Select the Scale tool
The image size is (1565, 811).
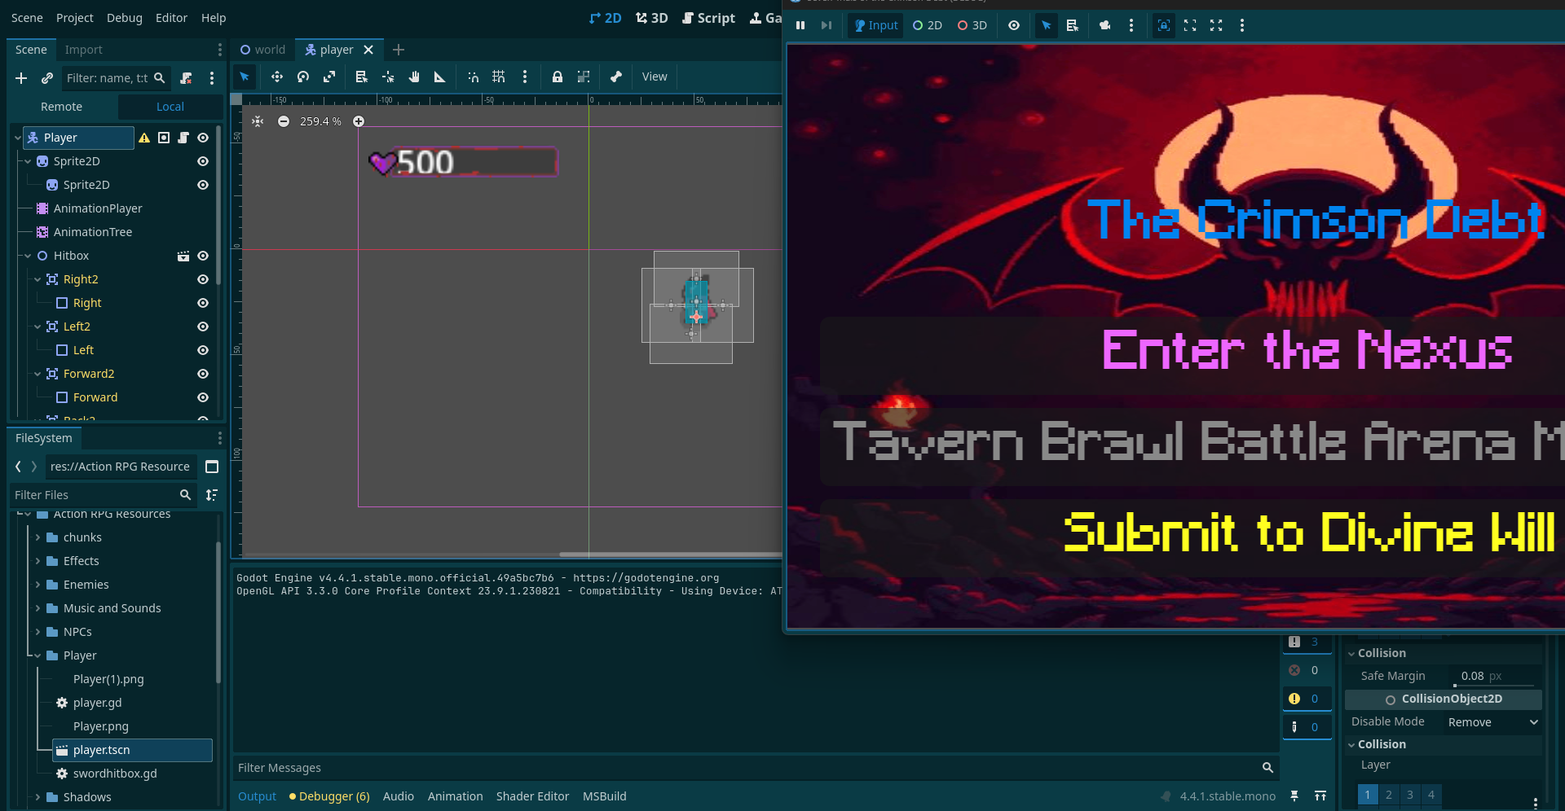(x=328, y=77)
